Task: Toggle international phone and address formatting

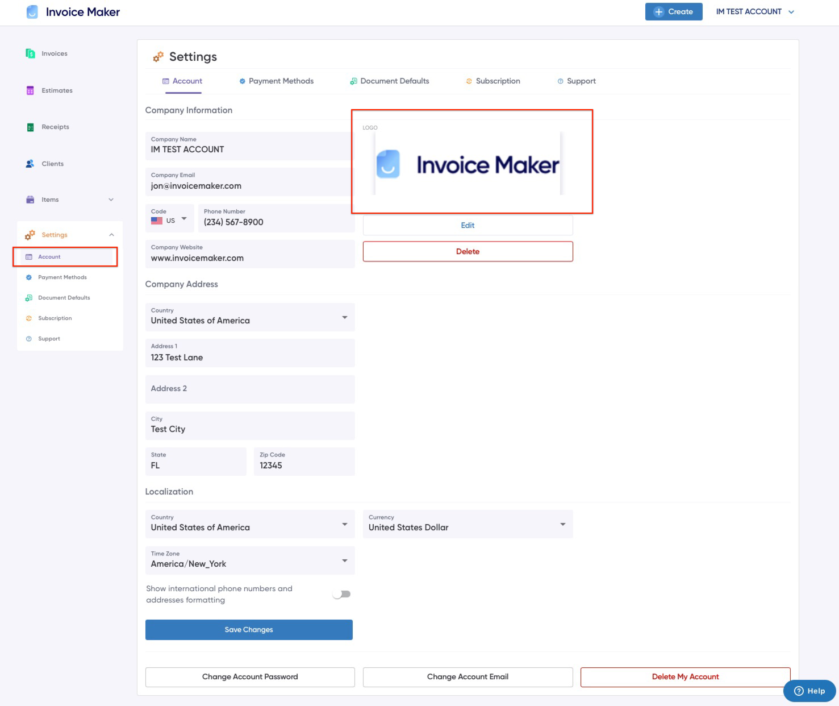Action: (x=341, y=594)
